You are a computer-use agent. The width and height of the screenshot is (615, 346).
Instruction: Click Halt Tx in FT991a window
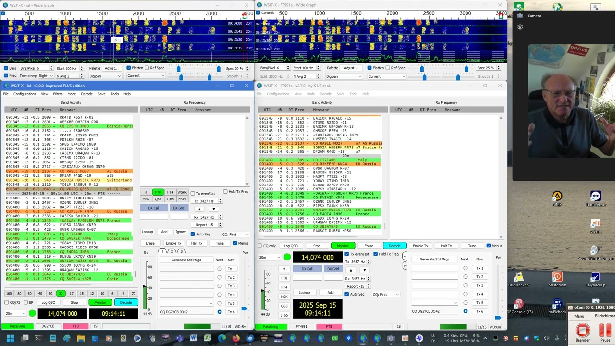[x=446, y=246]
